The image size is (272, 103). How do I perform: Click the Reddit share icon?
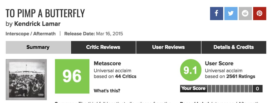pyautogui.click(x=245, y=14)
